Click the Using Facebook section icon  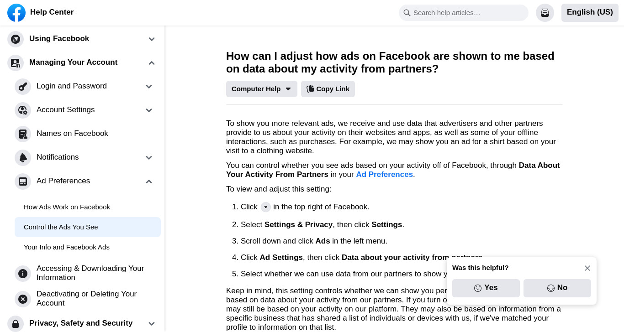point(16,39)
